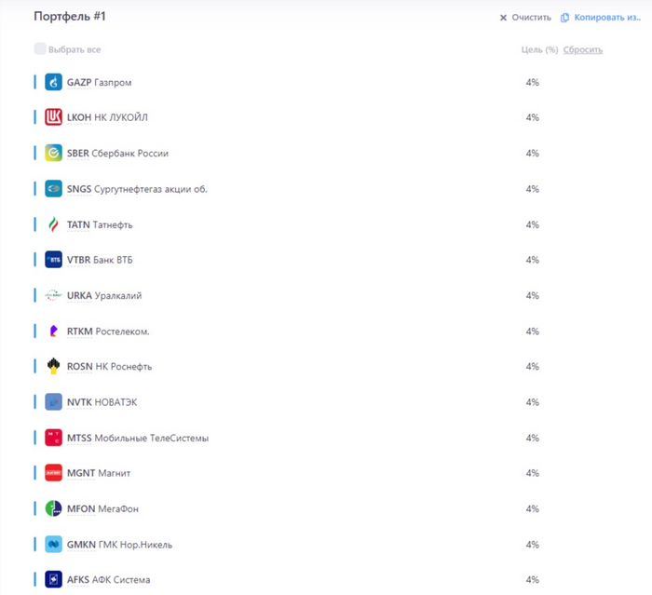Click the Сбросить link
This screenshot has height=595, width=652.
tap(582, 49)
